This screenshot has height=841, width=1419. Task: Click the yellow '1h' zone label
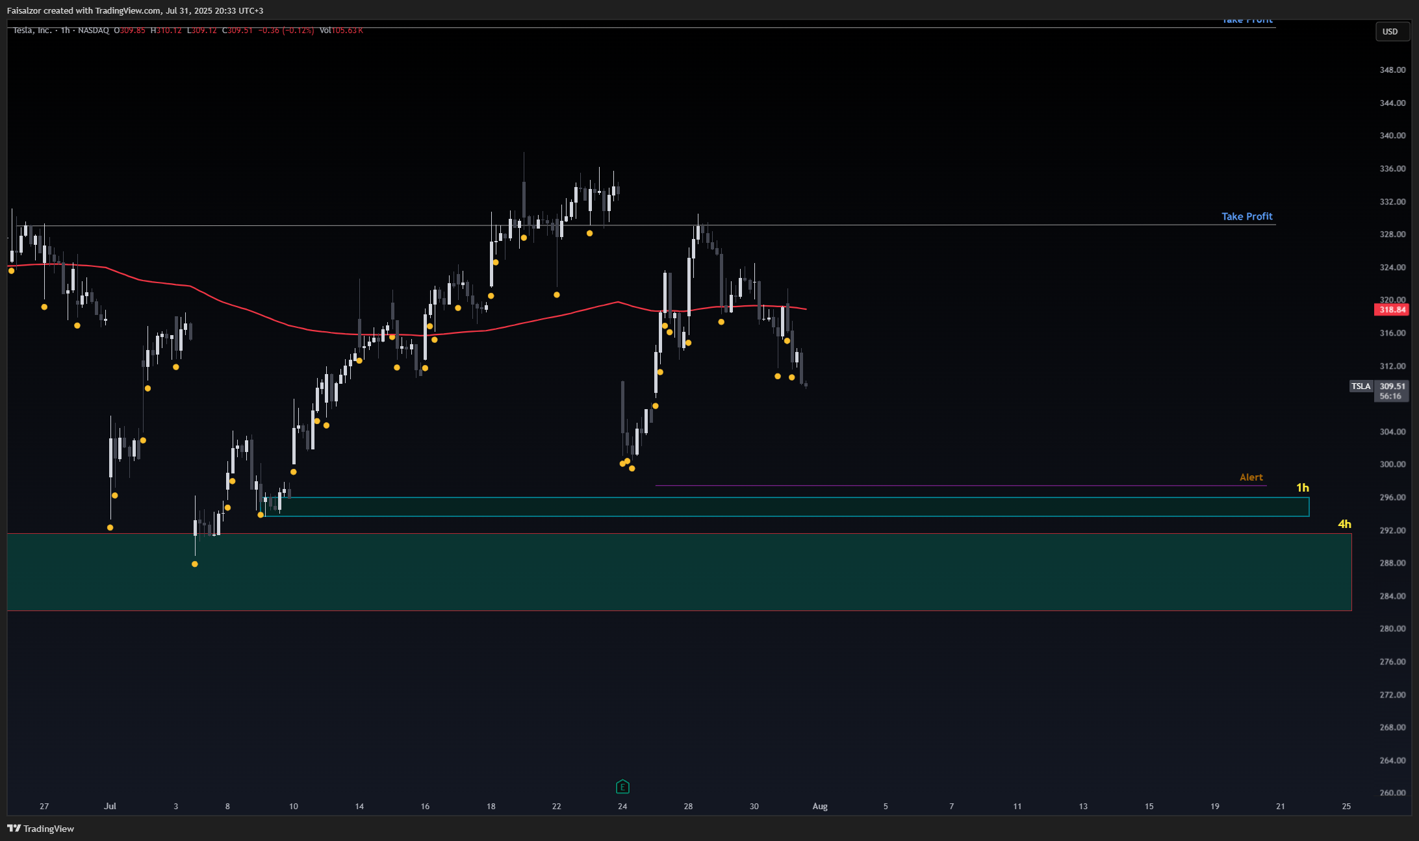point(1303,488)
